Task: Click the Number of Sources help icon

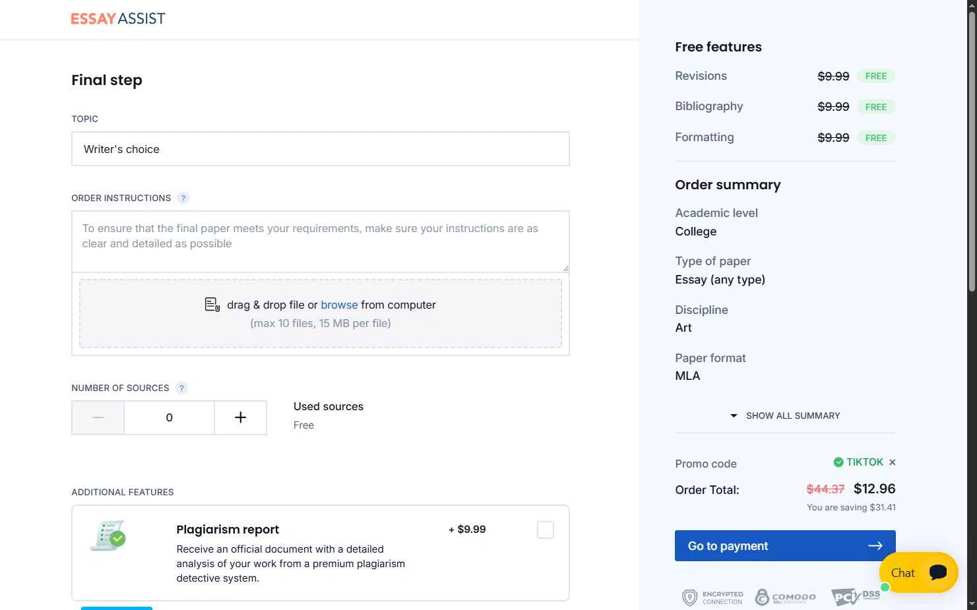Action: (x=181, y=388)
